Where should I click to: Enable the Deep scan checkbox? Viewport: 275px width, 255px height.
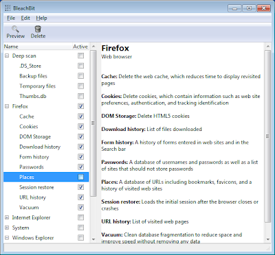[80, 56]
